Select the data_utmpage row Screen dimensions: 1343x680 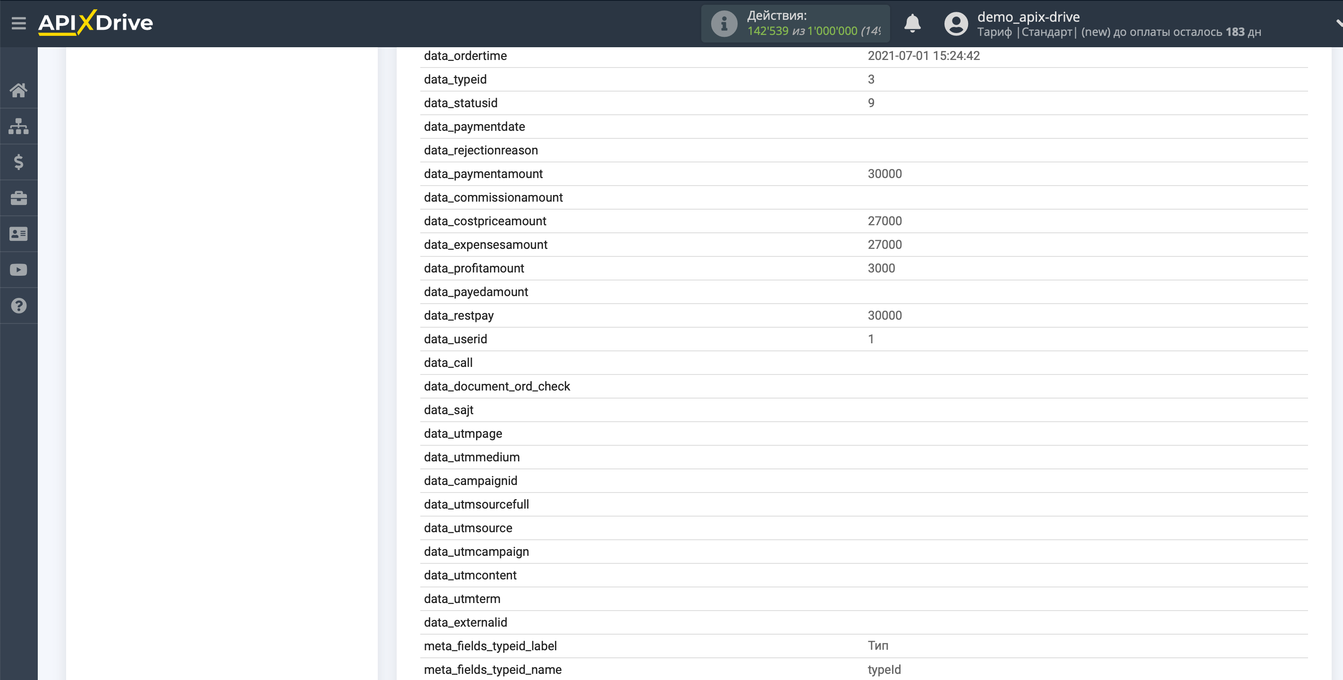(864, 434)
